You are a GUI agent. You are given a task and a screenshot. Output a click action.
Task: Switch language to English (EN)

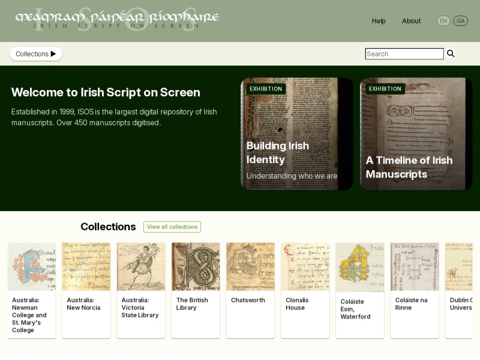tap(443, 21)
